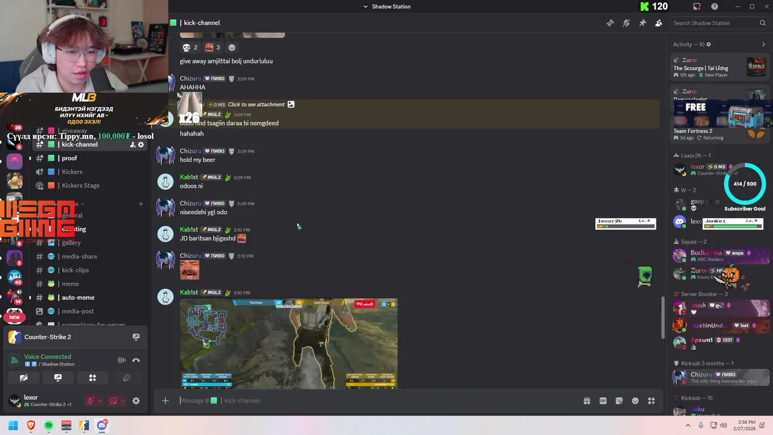Expand audio output options arrow
The width and height of the screenshot is (773, 435).
pyautogui.click(x=123, y=401)
